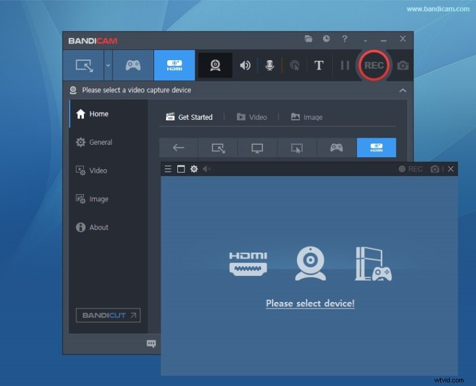Image resolution: width=476 pixels, height=386 pixels.
Task: Click the mouse click effects icon
Action: click(294, 66)
